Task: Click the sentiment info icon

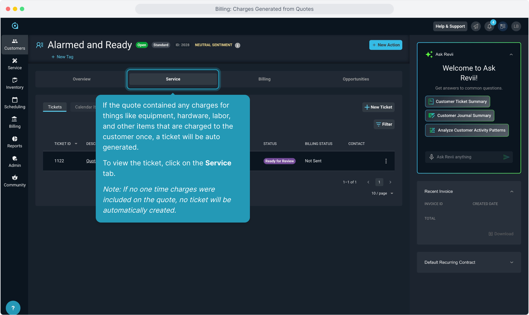Action: pyautogui.click(x=238, y=45)
